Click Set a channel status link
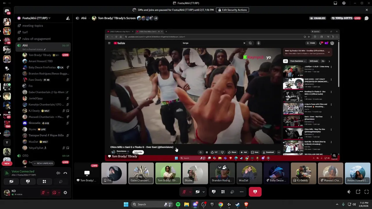The width and height of the screenshot is (372, 209). pyautogui.click(x=34, y=49)
